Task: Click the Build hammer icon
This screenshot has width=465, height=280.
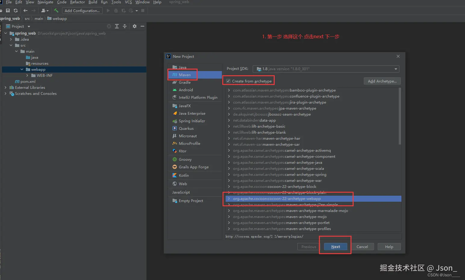Action: [56, 11]
